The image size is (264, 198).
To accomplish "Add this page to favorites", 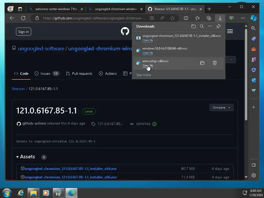I will [x=172, y=18].
